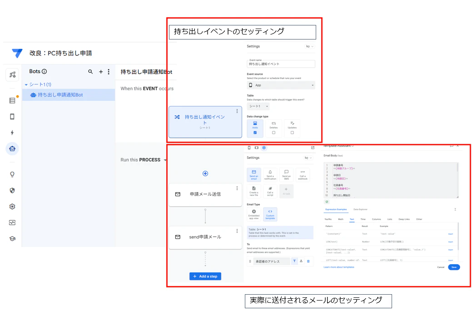Open the Bots automation sidebar icon
The image size is (472, 311).
pos(12,149)
